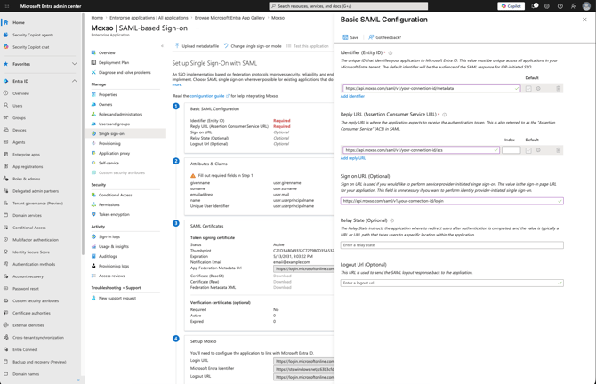596x384 pixels.
Task: Click the Relay State info icon
Action: [x=392, y=220]
